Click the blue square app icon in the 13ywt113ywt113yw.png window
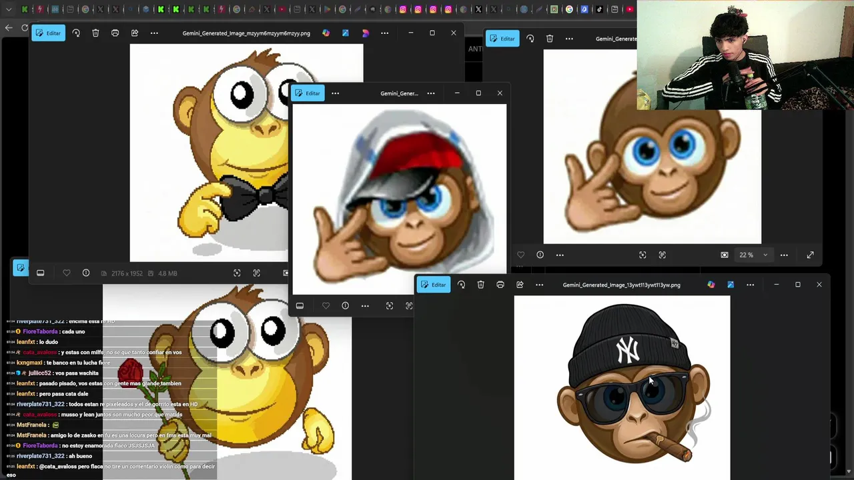This screenshot has height=480, width=854. click(731, 285)
